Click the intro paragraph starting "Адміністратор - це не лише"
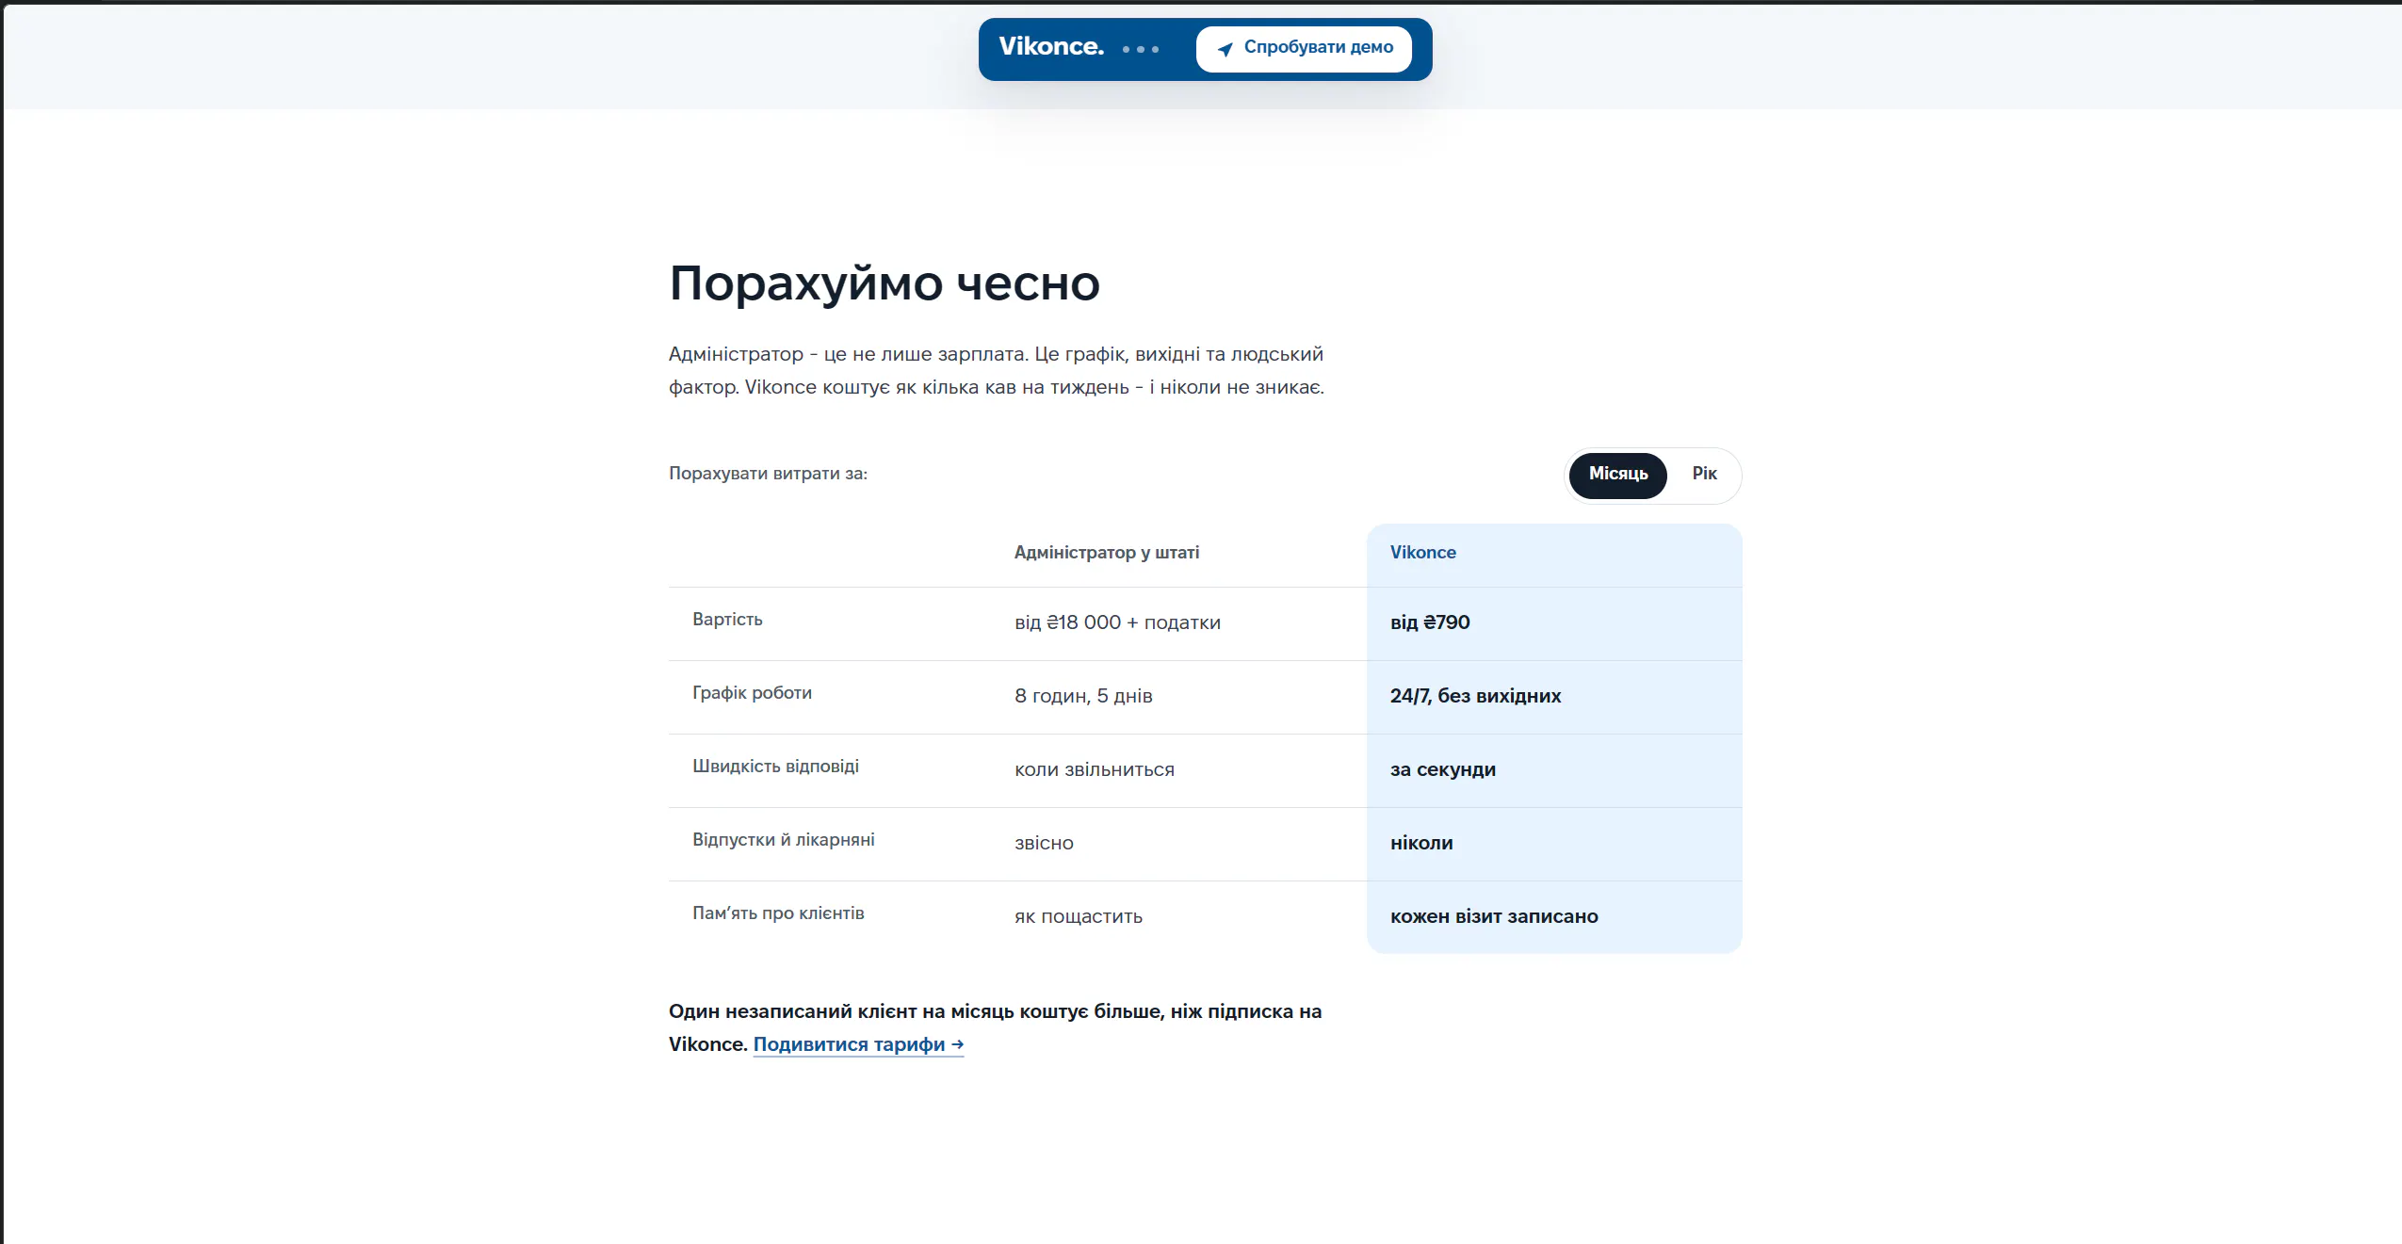Screen dimensions: 2402x1244 [x=997, y=371]
